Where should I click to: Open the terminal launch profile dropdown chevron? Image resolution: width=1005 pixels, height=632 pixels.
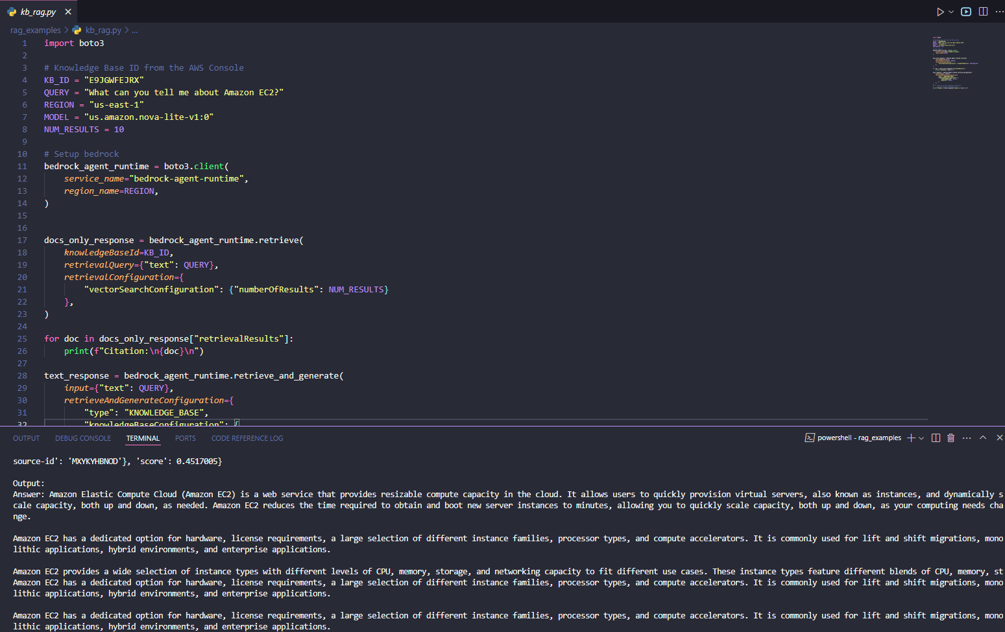921,438
